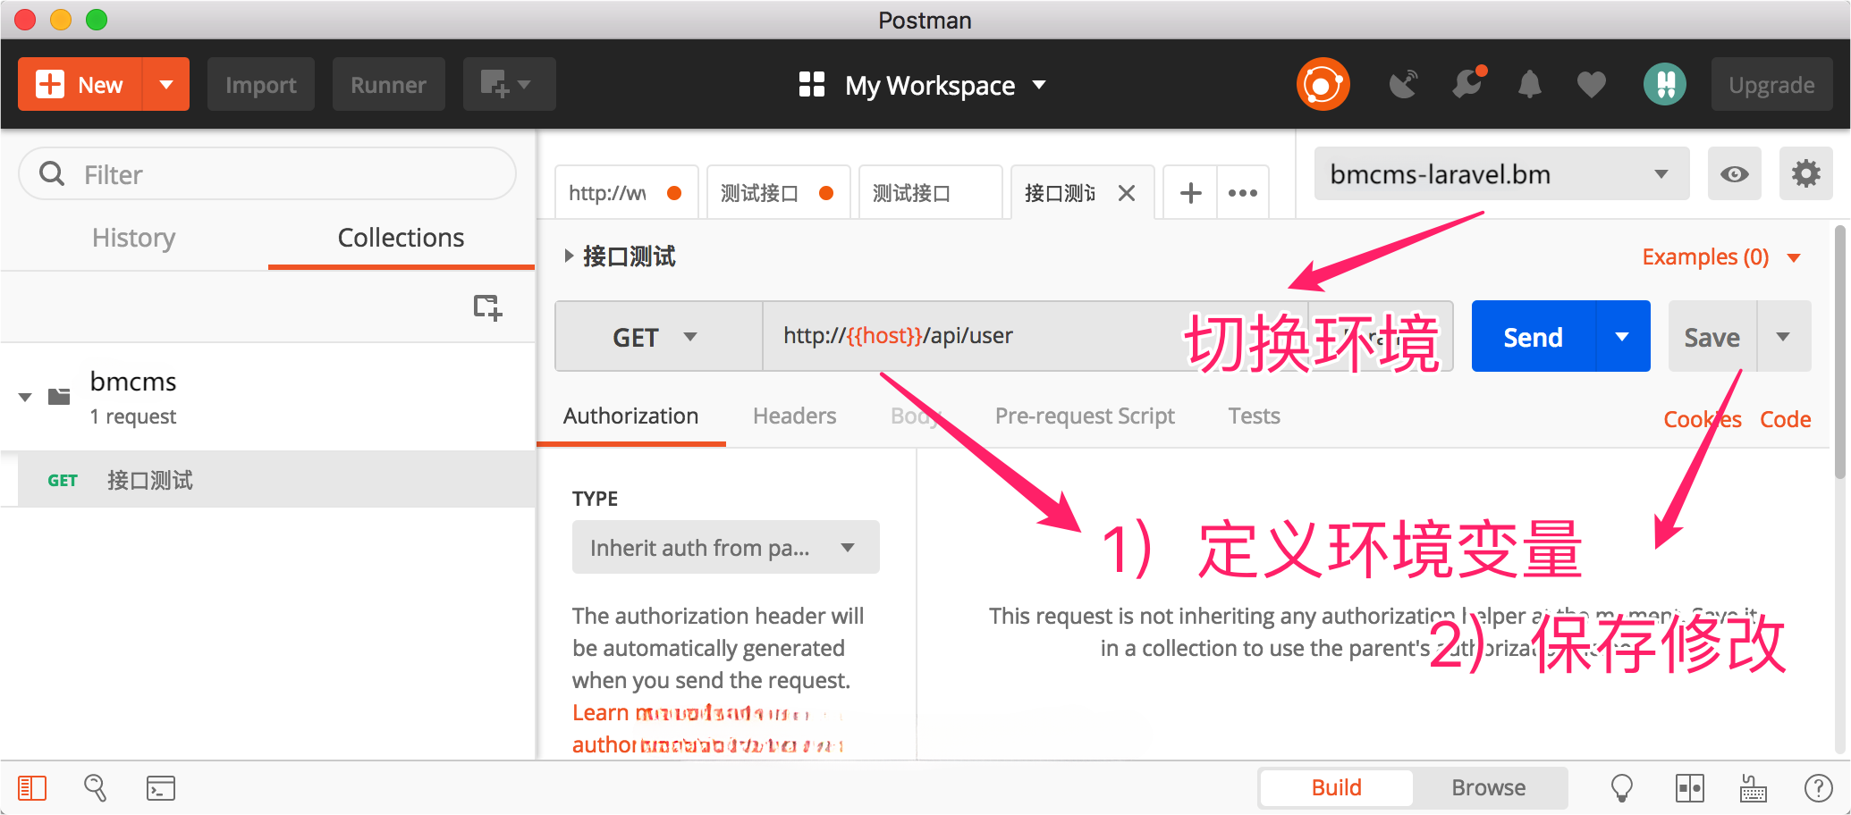Click the heart icon
The height and width of the screenshot is (815, 1851).
coord(1591,85)
